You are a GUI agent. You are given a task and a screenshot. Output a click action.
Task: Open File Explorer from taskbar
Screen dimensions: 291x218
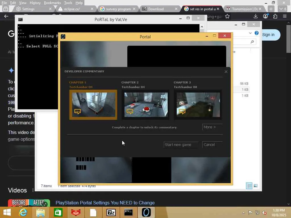pyautogui.click(x=40, y=212)
